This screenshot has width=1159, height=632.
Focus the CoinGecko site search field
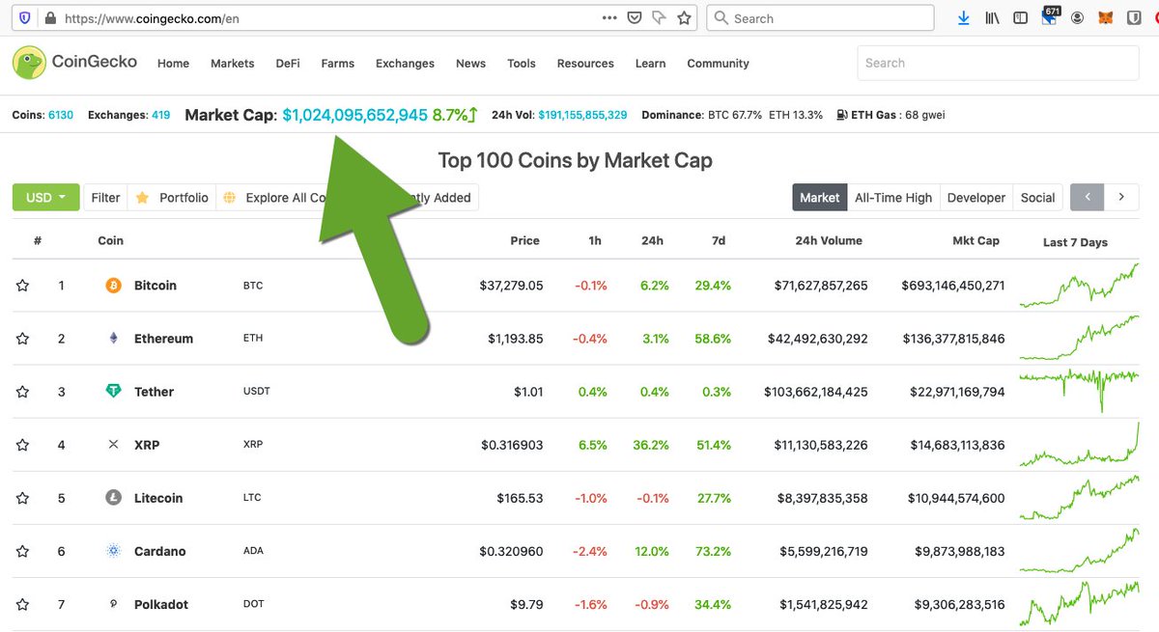click(998, 63)
